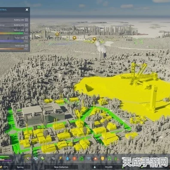Open the Parks tree menu
The image size is (170, 170).
coord(116,158)
